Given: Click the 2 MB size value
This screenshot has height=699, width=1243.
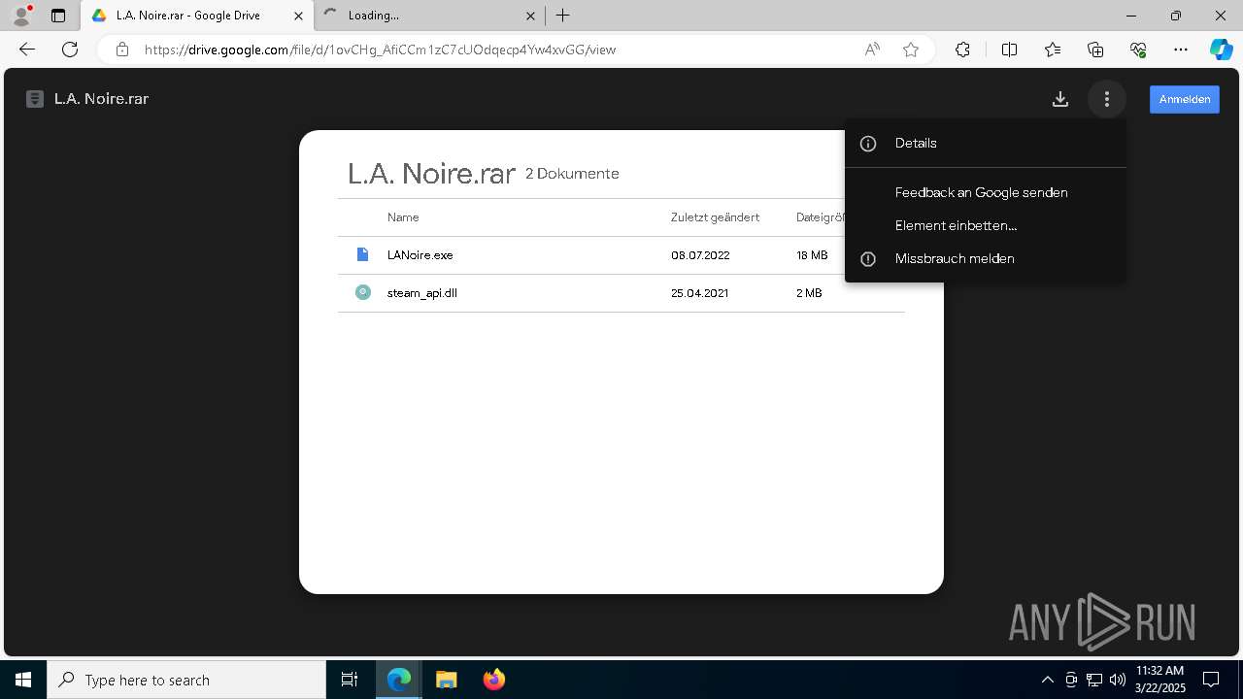Looking at the screenshot, I should pyautogui.click(x=809, y=293).
